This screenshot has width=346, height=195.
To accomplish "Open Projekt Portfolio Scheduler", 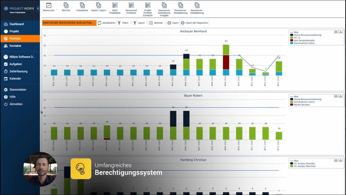I will point(148,5).
